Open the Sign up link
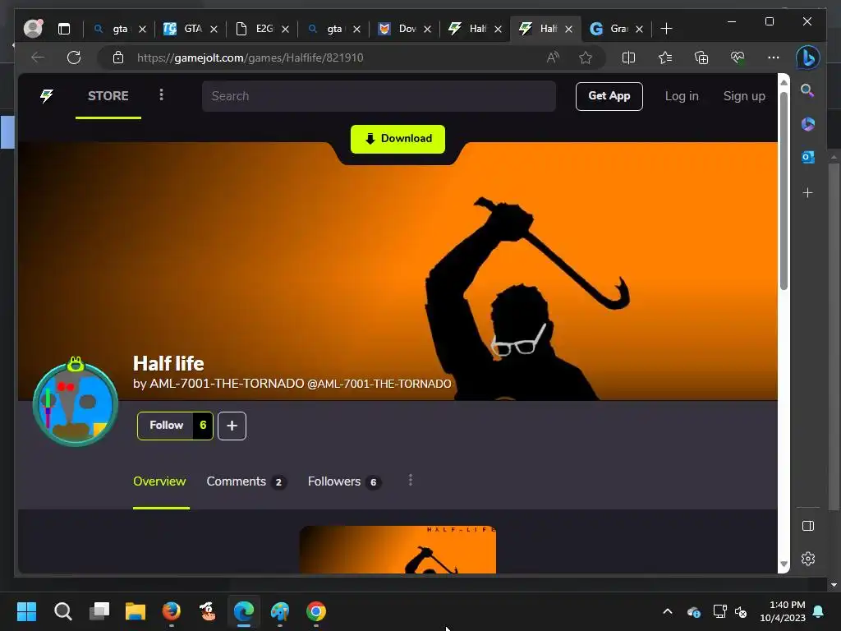Screen dimensions: 841x631 click(x=744, y=96)
